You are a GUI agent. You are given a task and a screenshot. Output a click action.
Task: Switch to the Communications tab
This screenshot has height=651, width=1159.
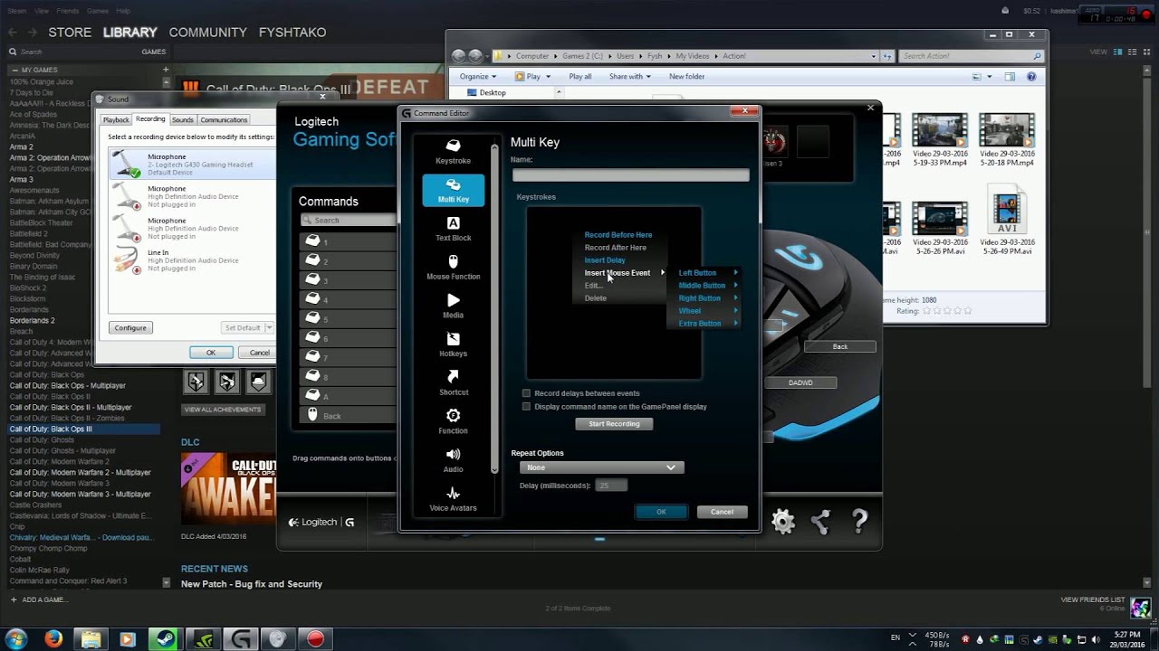(224, 119)
